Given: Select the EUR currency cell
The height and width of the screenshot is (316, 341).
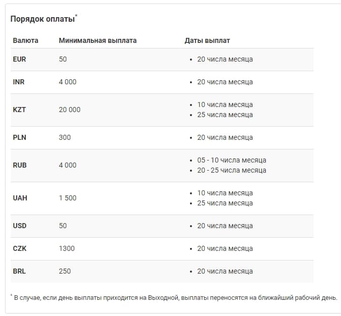Looking at the screenshot, I should pos(19,59).
